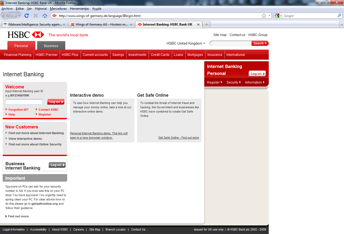Viewport: 344px width, 234px height.
Task: Open Personal Internet Banking demo link
Action: point(99,135)
